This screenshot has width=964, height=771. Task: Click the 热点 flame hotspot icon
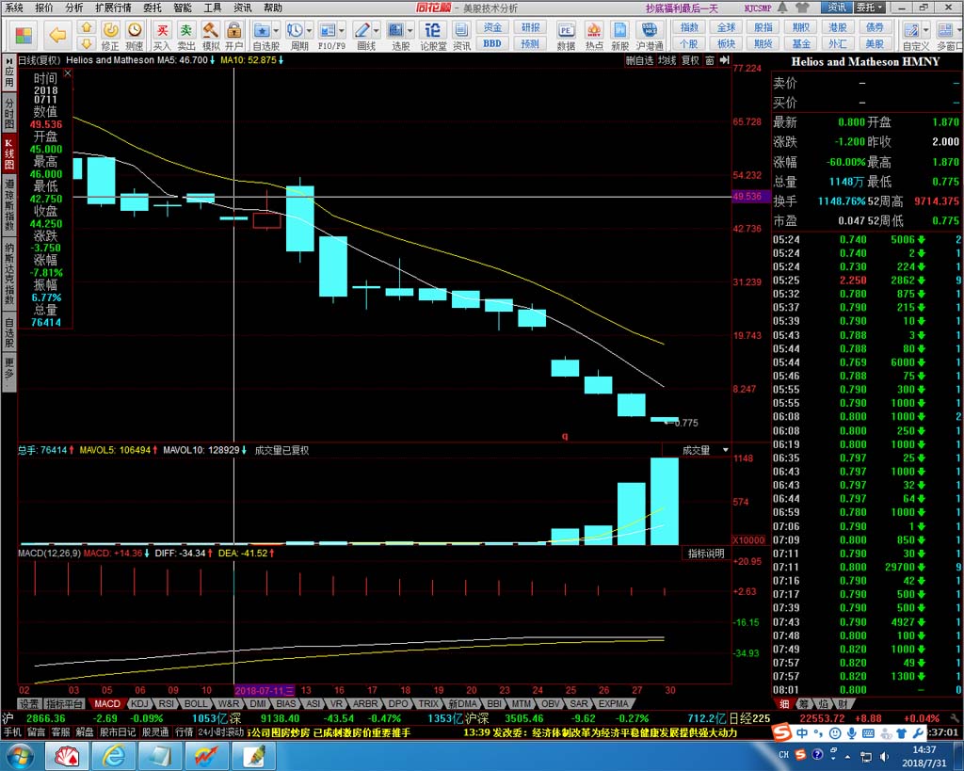point(594,30)
